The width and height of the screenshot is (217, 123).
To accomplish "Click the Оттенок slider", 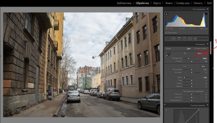I will [x=192, y=61].
